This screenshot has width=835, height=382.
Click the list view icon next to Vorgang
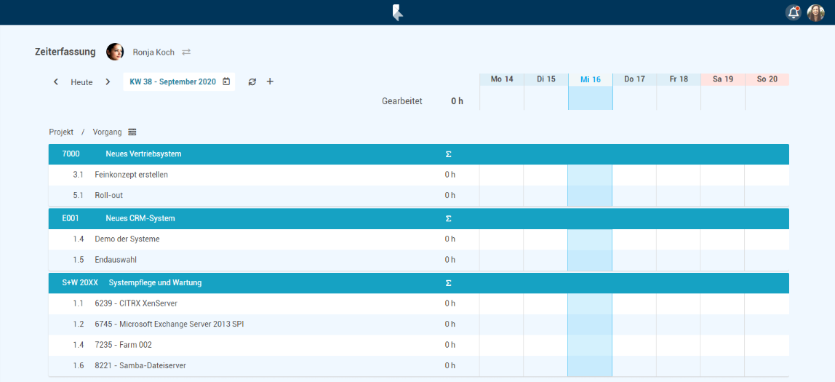132,132
